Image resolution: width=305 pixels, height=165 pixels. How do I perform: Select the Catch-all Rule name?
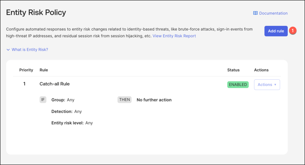[x=55, y=84]
